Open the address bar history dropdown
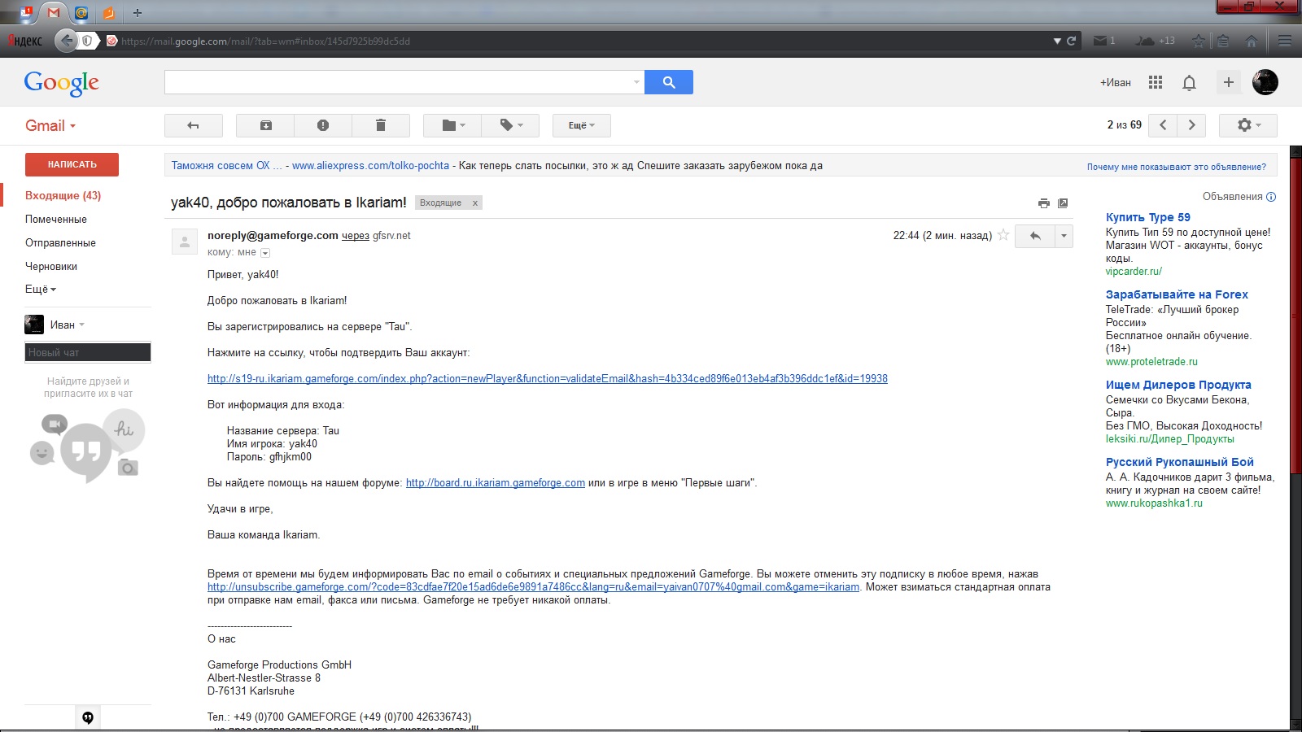Viewport: 1302px width, 732px height. (x=1057, y=41)
